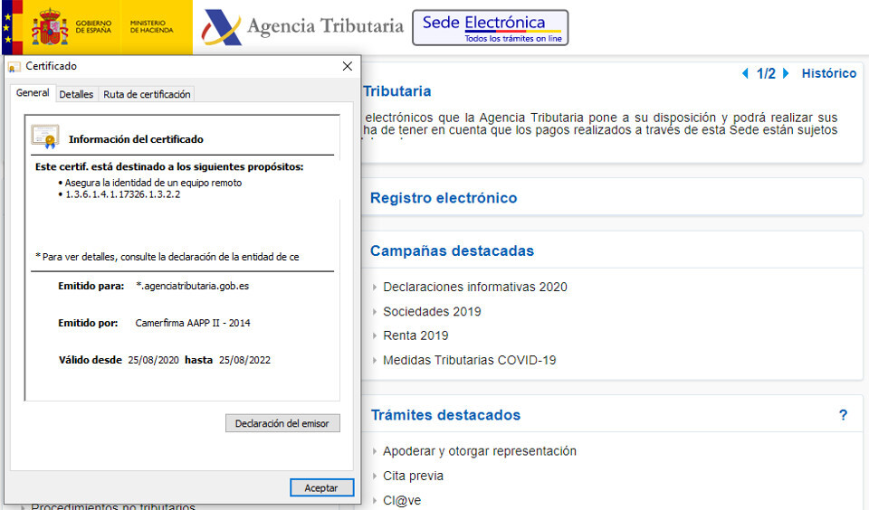Screen dimensions: 869x510
Task: Expand the Campañas destacadas section heading
Action: [452, 250]
